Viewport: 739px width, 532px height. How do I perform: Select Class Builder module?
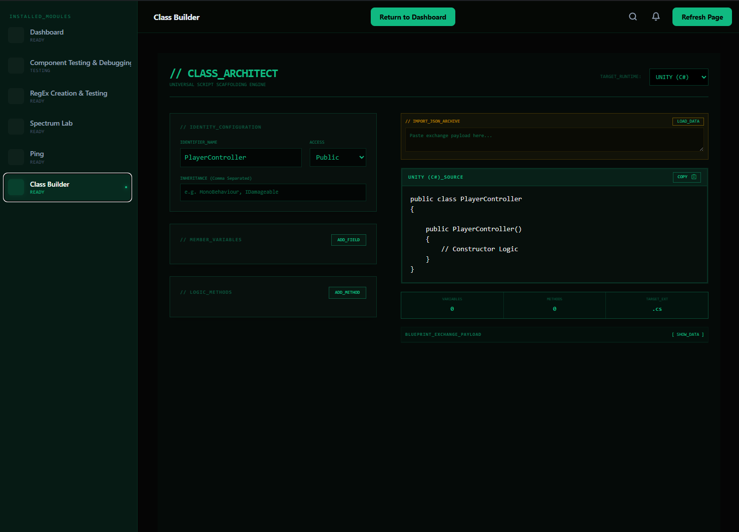[68, 188]
